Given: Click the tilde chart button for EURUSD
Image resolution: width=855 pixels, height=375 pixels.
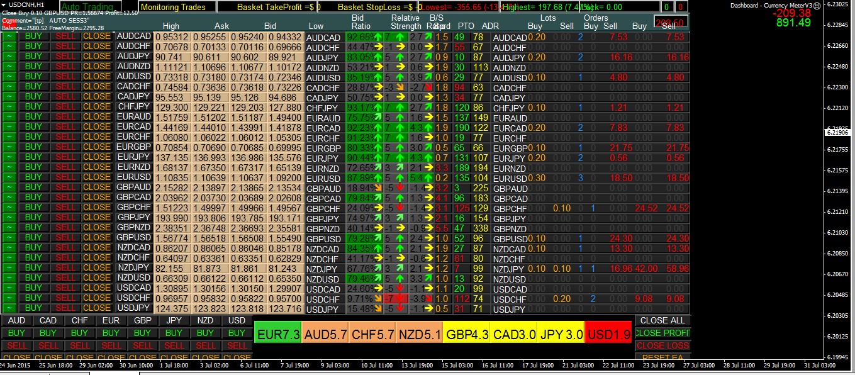Looking at the screenshot, I should point(10,177).
